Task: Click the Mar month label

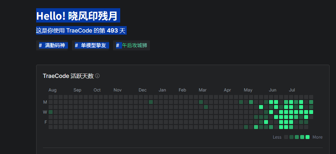Action: click(x=203, y=90)
